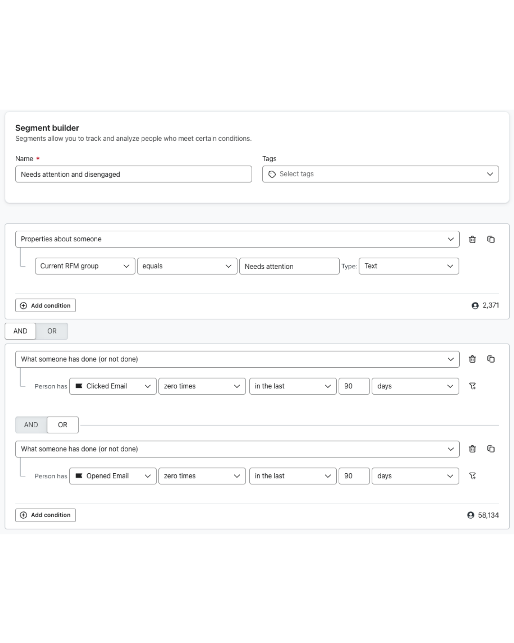
Task: Open the Current RFM group dropdown
Action: coord(85,266)
